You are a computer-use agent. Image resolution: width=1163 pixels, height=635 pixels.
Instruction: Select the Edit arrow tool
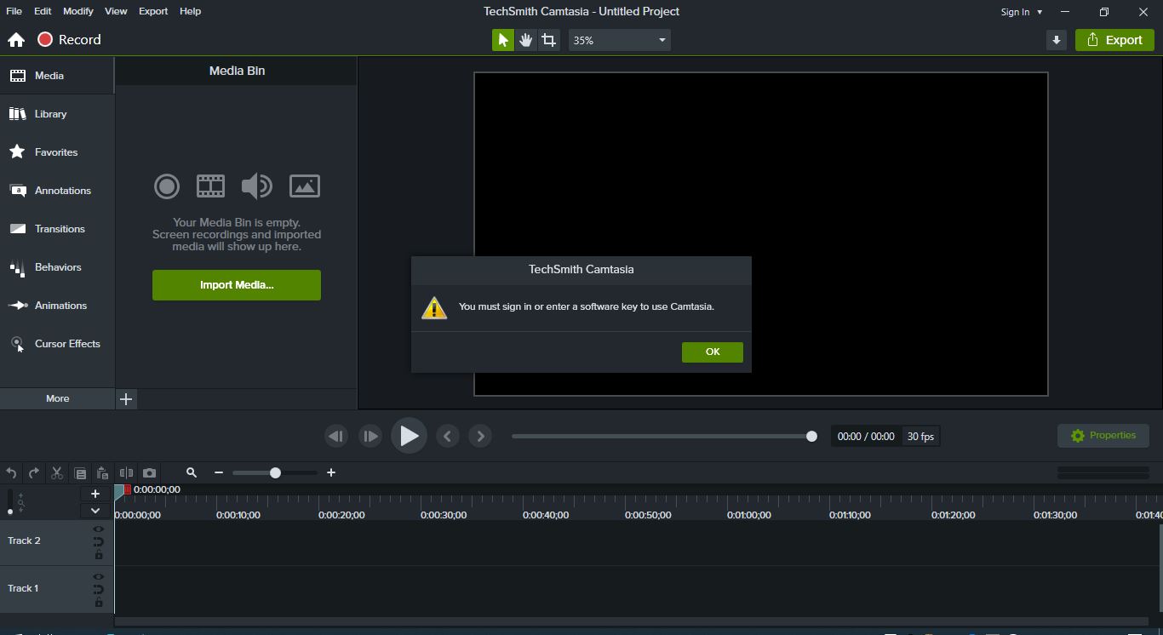[x=503, y=40]
